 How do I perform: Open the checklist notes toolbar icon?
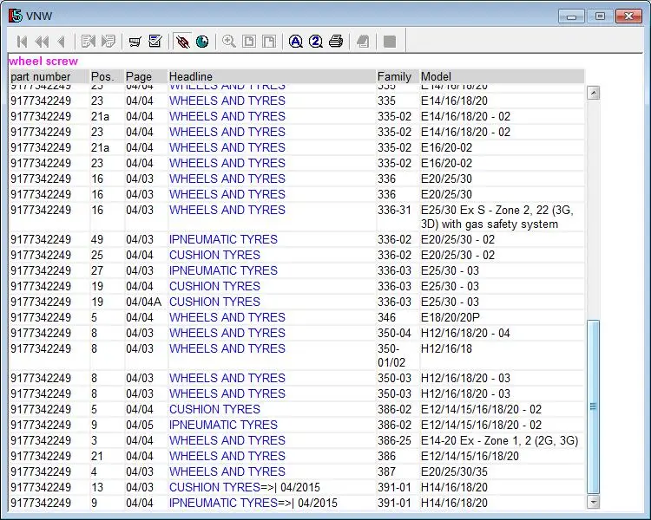coord(155,42)
